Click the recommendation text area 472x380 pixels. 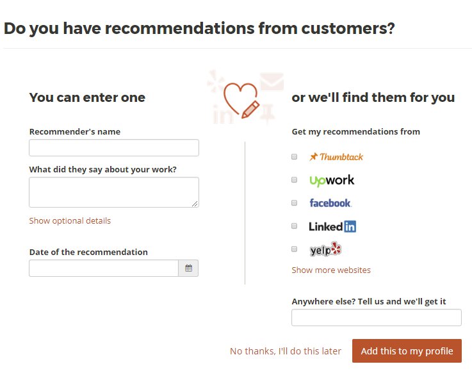[x=114, y=192]
